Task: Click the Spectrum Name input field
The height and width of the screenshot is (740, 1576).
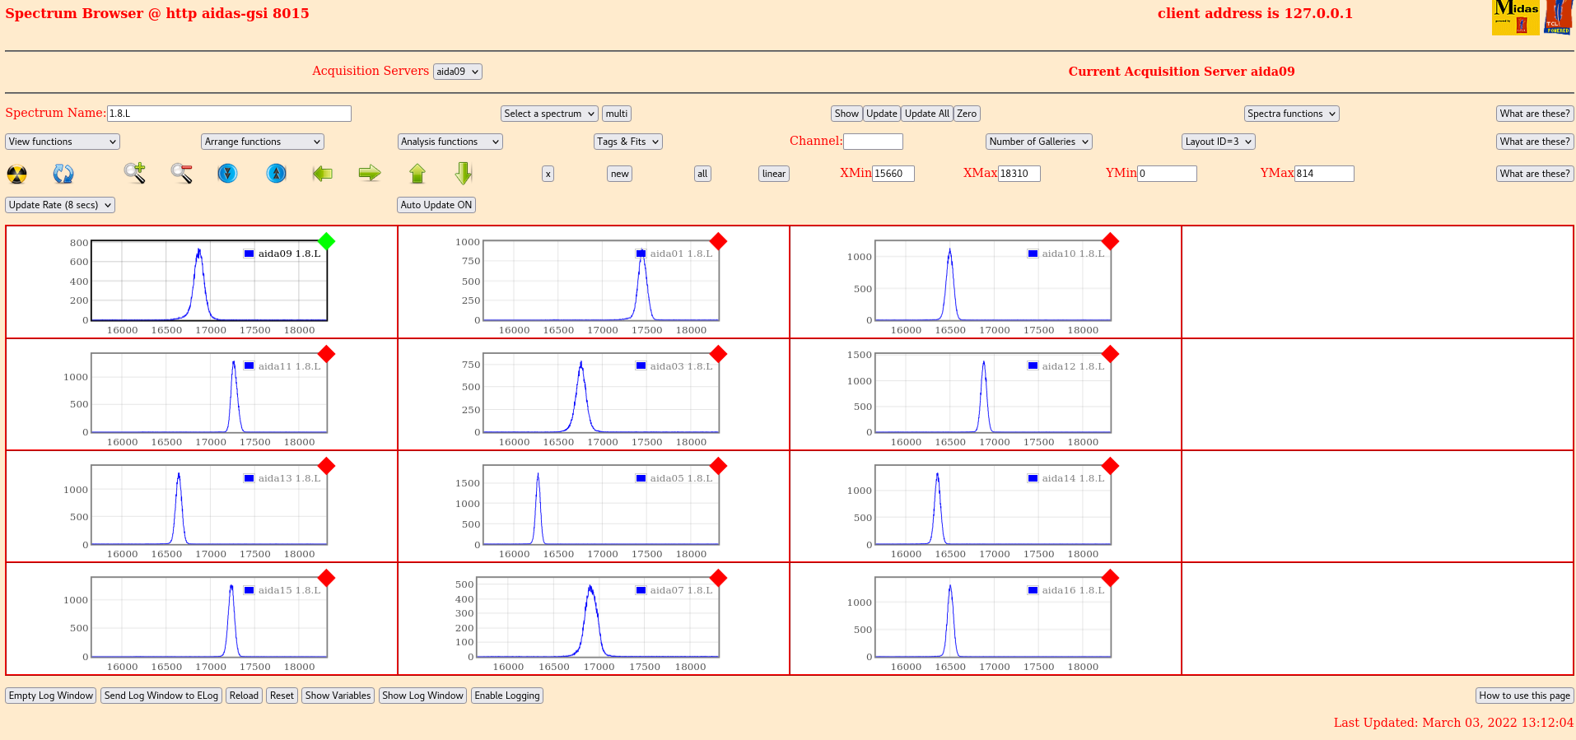Action: click(x=229, y=114)
